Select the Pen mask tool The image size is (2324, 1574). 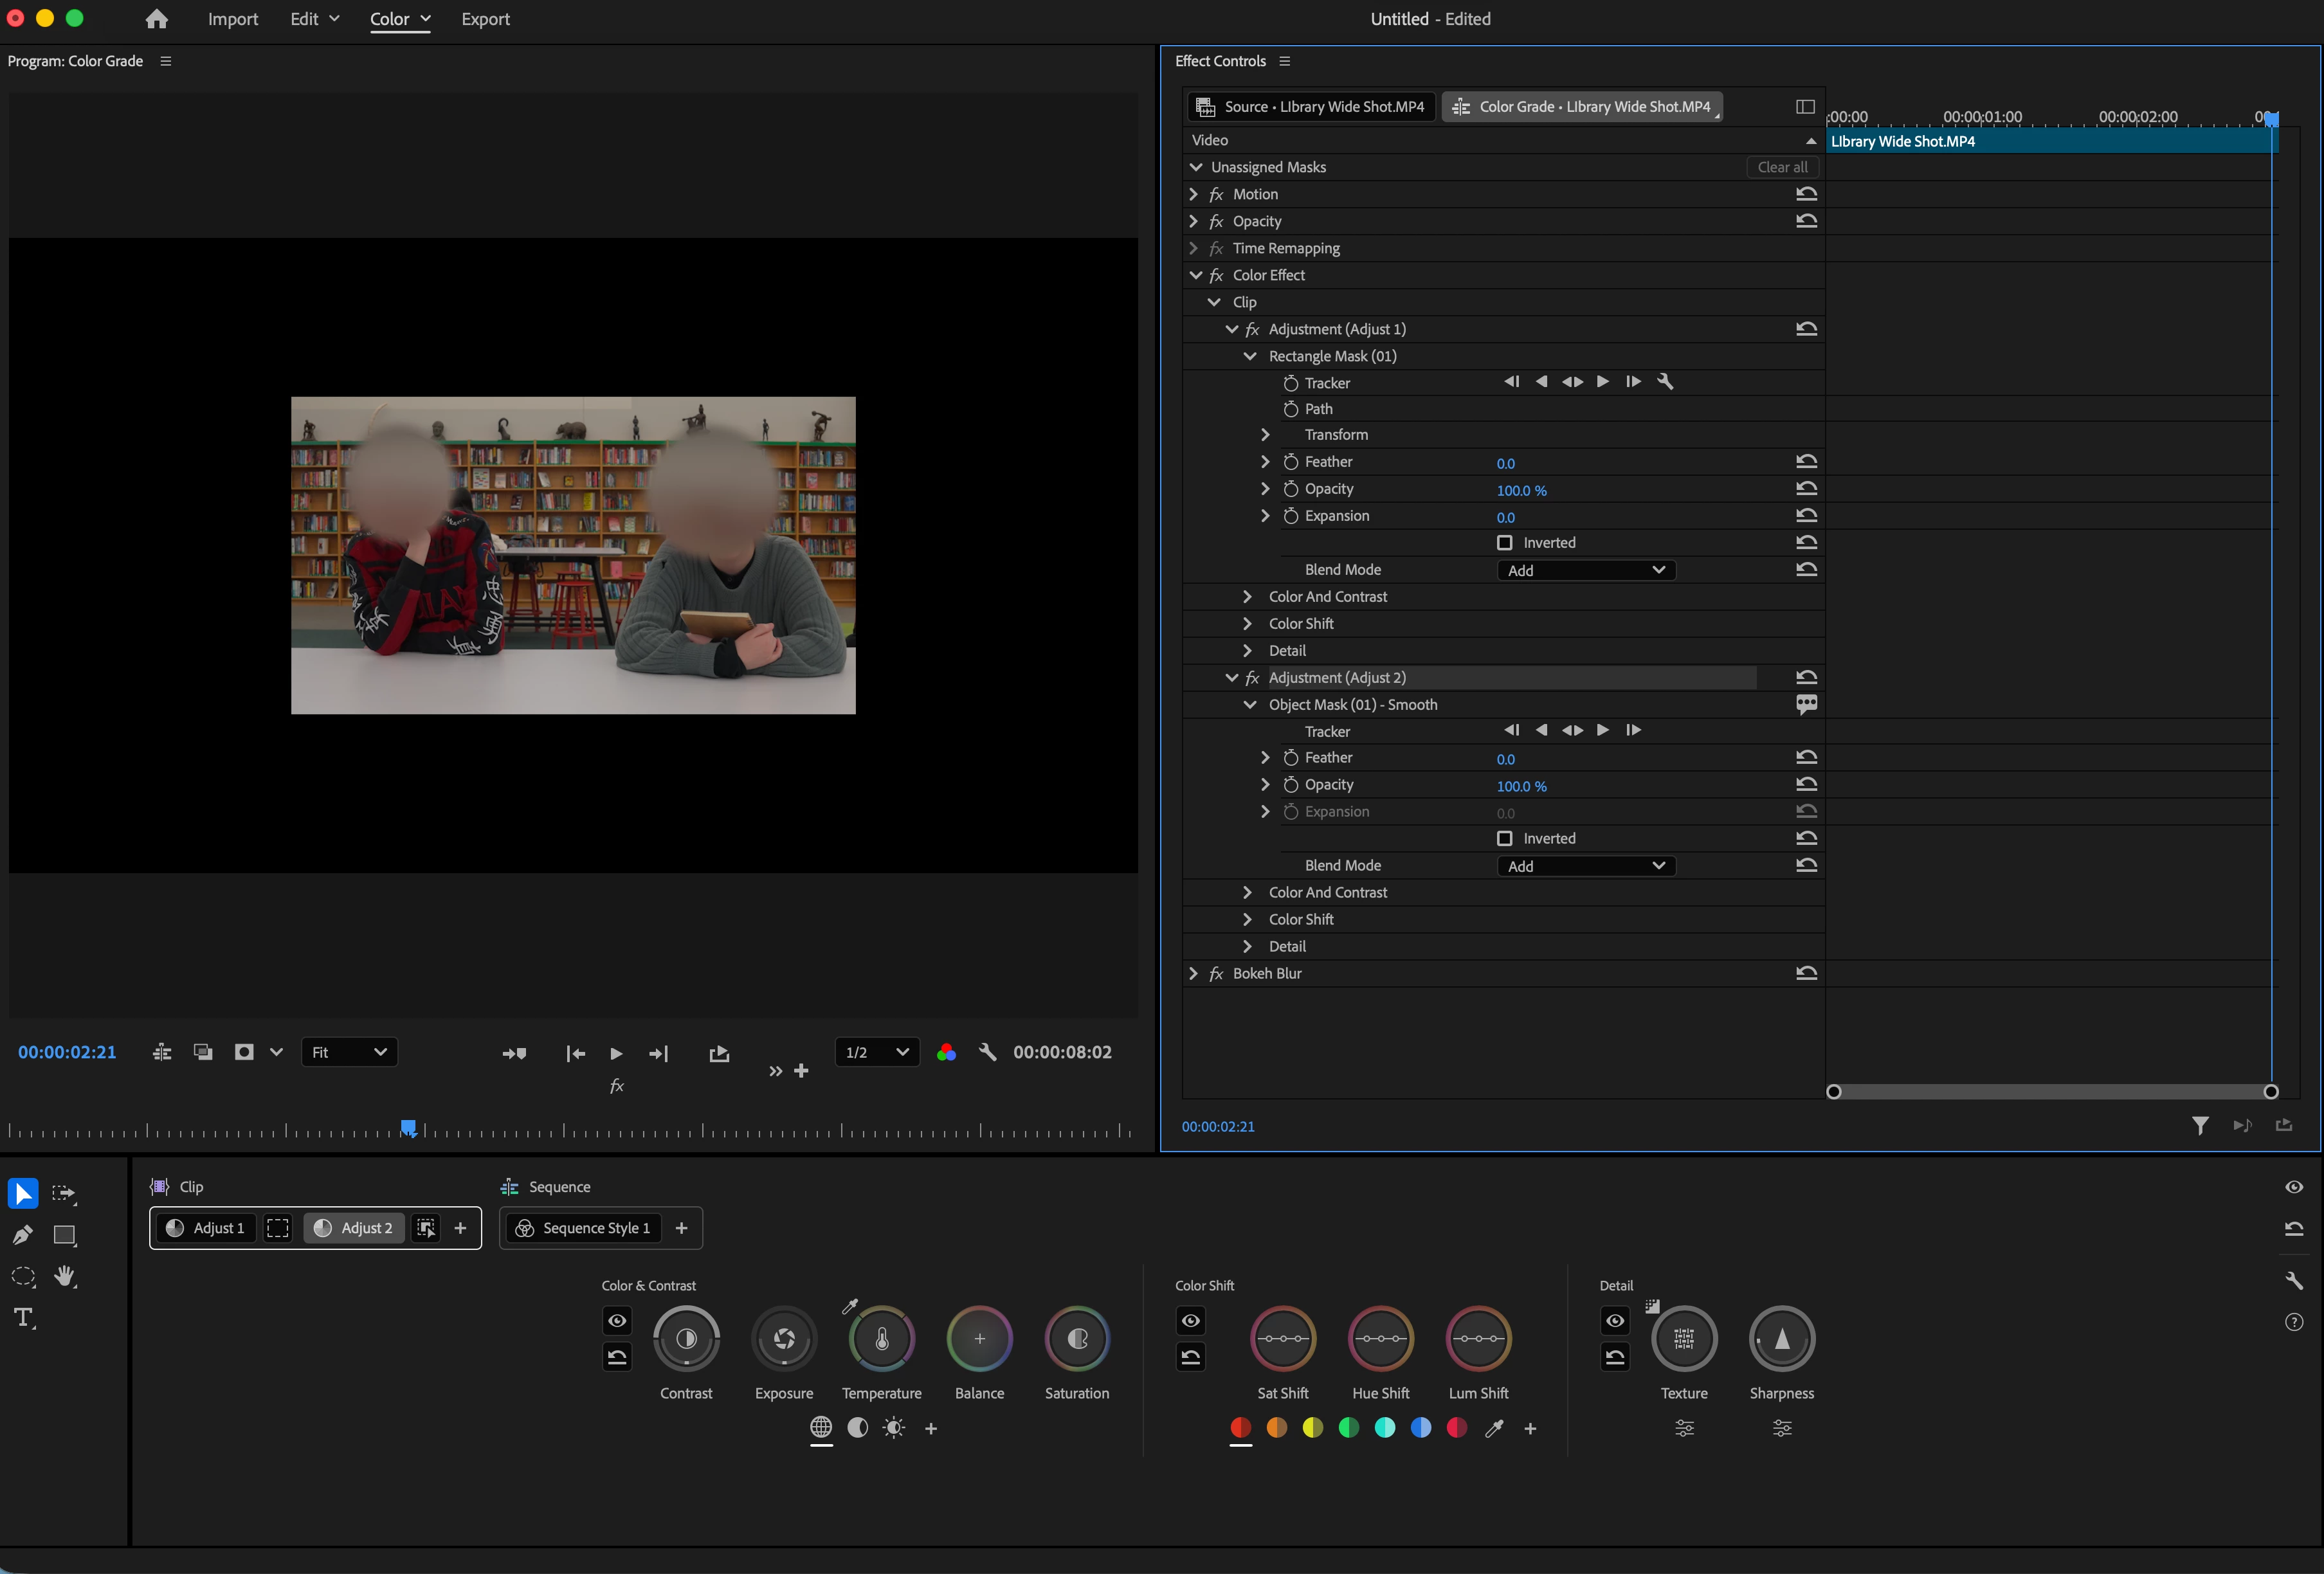point(22,1235)
